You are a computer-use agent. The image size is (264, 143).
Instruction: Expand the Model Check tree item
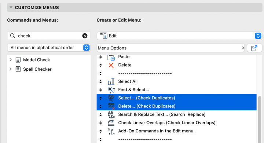(11, 60)
